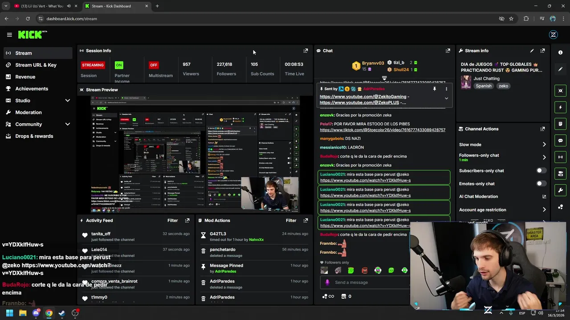Open File Explorer from the taskbar
570x320 pixels.
pyautogui.click(x=23, y=313)
